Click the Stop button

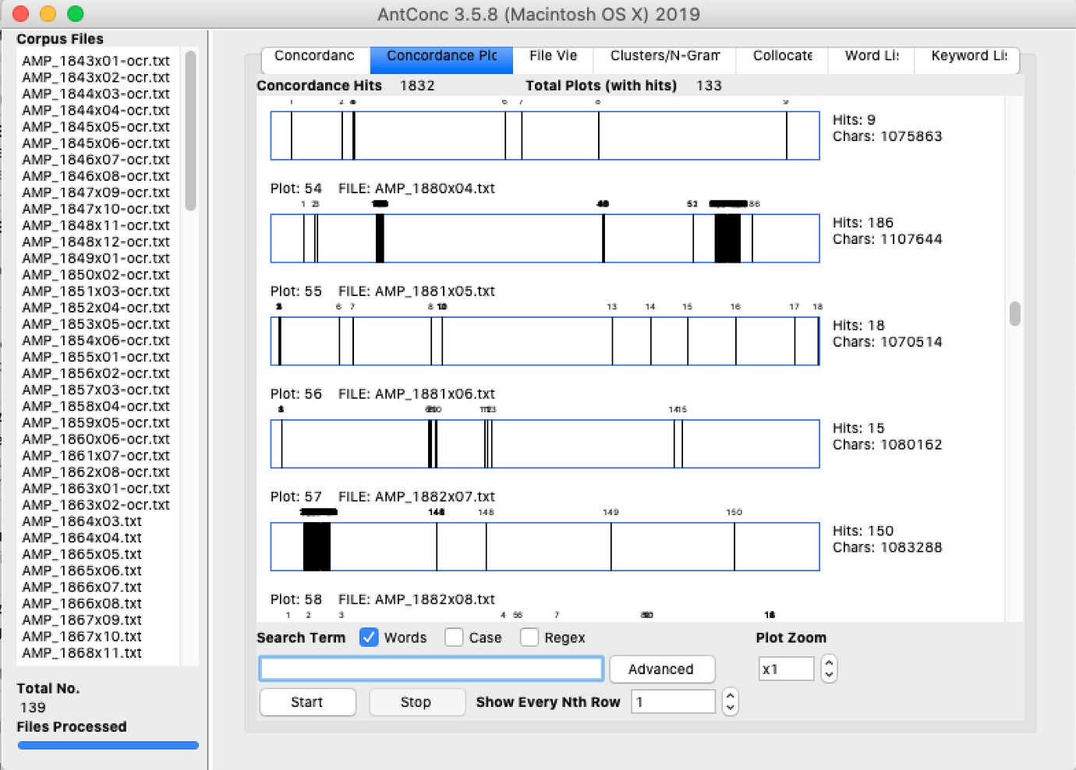(416, 702)
